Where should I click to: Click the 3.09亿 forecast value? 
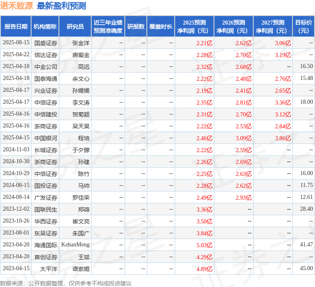[244, 138]
